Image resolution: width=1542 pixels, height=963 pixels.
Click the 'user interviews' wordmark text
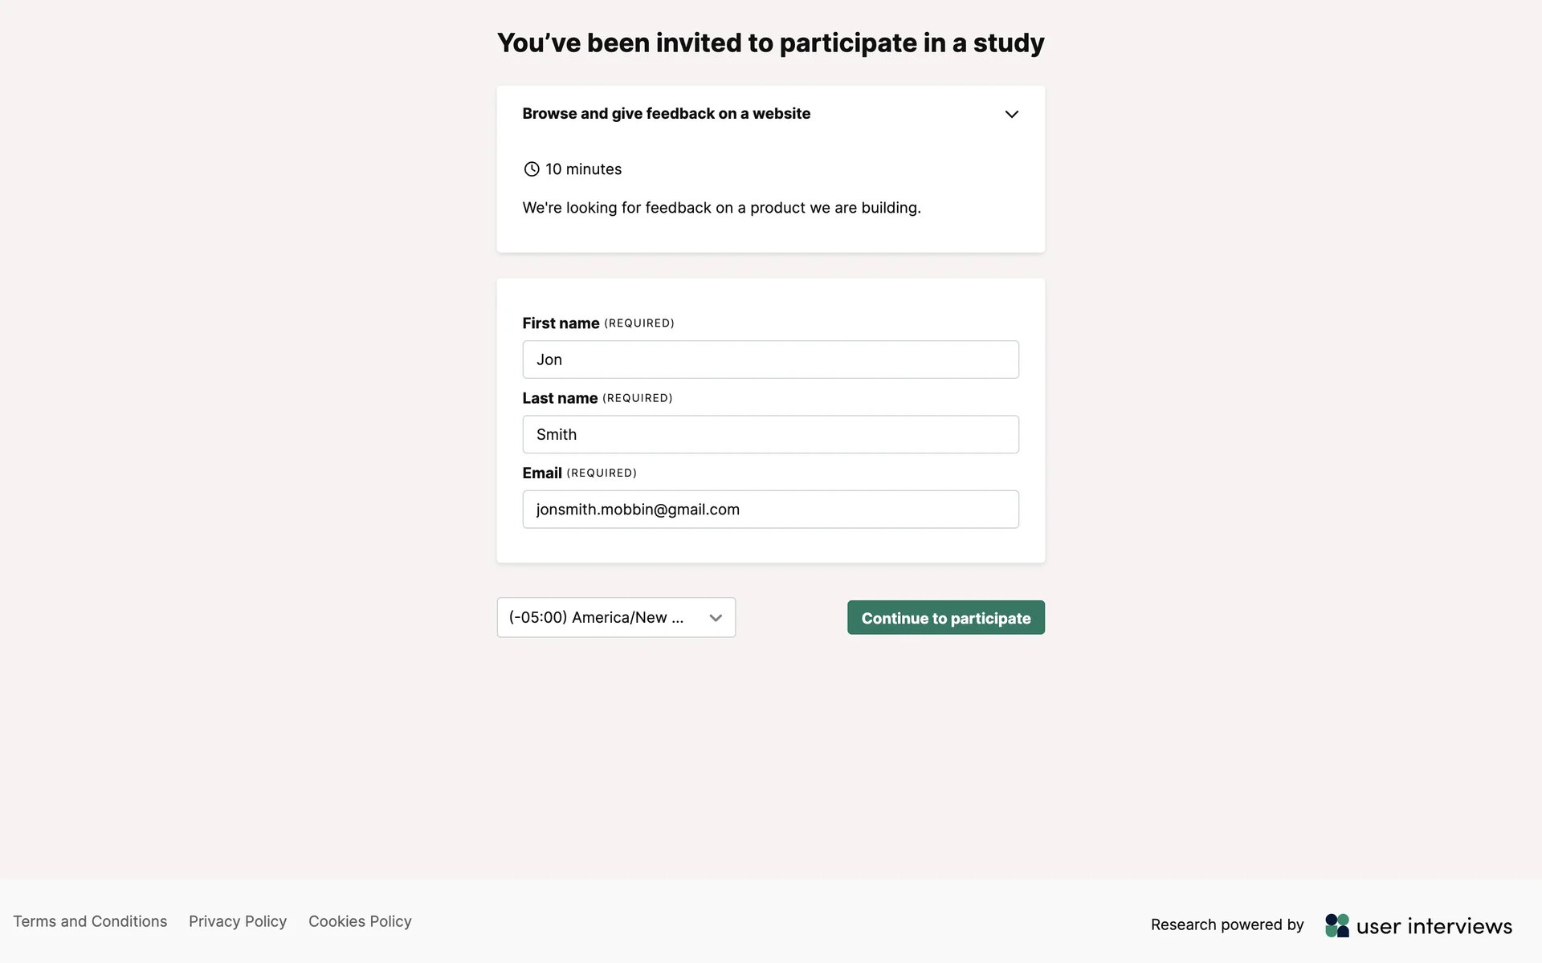tap(1434, 926)
